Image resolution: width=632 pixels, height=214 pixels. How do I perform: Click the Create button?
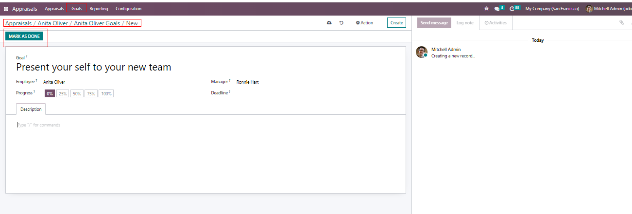pos(396,23)
